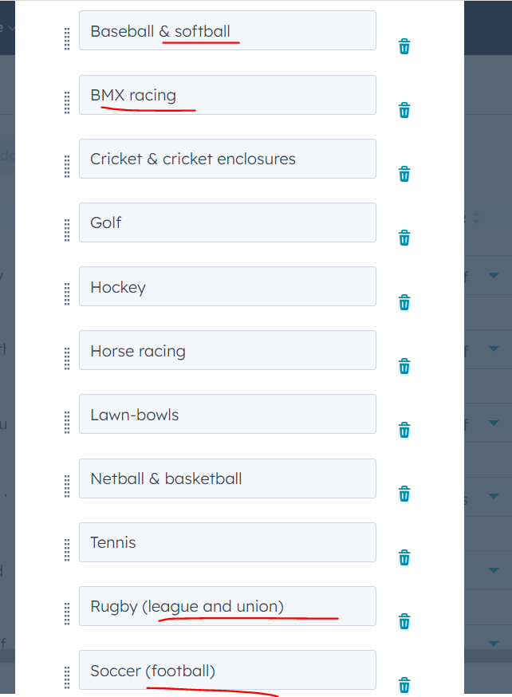Viewport: 512px width, 697px height.
Task: Click the drag handle beside Lawn-bowls
Action: [x=67, y=423]
